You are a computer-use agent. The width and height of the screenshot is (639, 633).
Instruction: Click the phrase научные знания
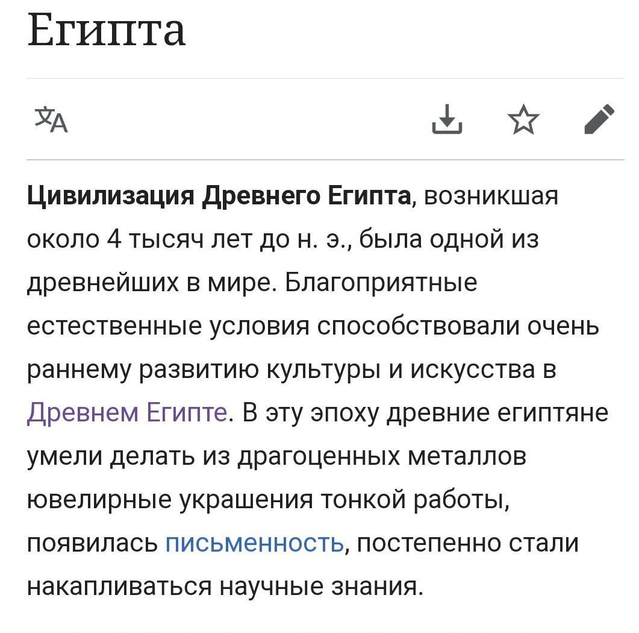pyautogui.click(x=319, y=586)
